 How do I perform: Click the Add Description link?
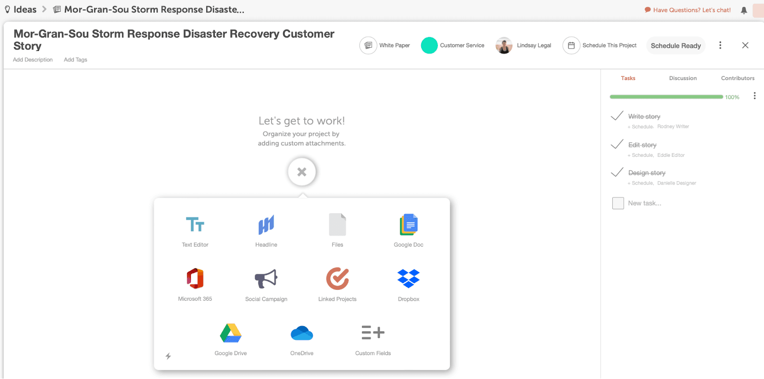32,60
